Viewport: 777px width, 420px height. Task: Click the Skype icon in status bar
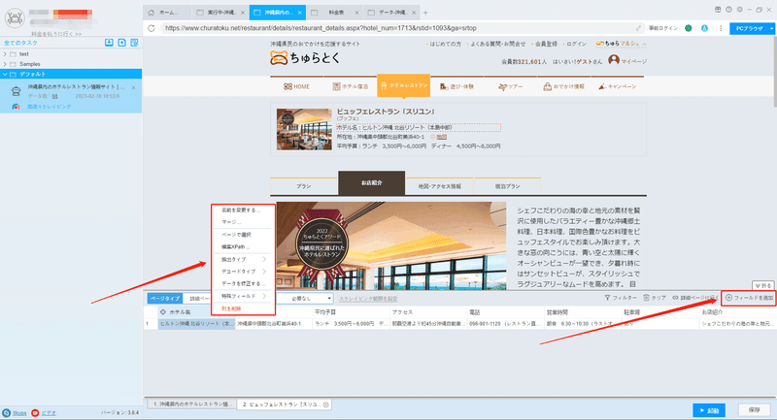click(7, 412)
